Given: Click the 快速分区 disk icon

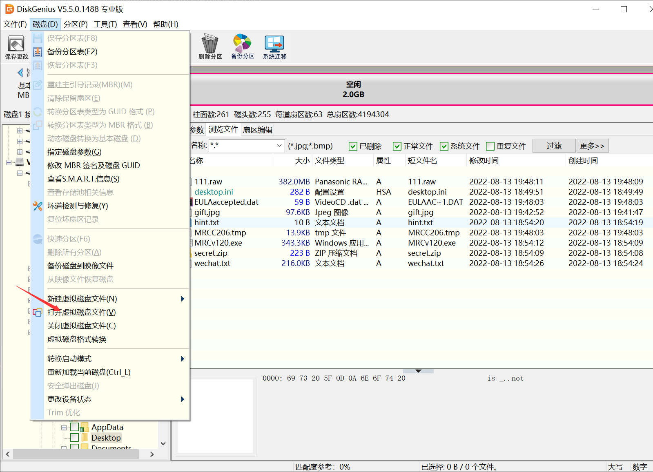Looking at the screenshot, I should (x=38, y=239).
